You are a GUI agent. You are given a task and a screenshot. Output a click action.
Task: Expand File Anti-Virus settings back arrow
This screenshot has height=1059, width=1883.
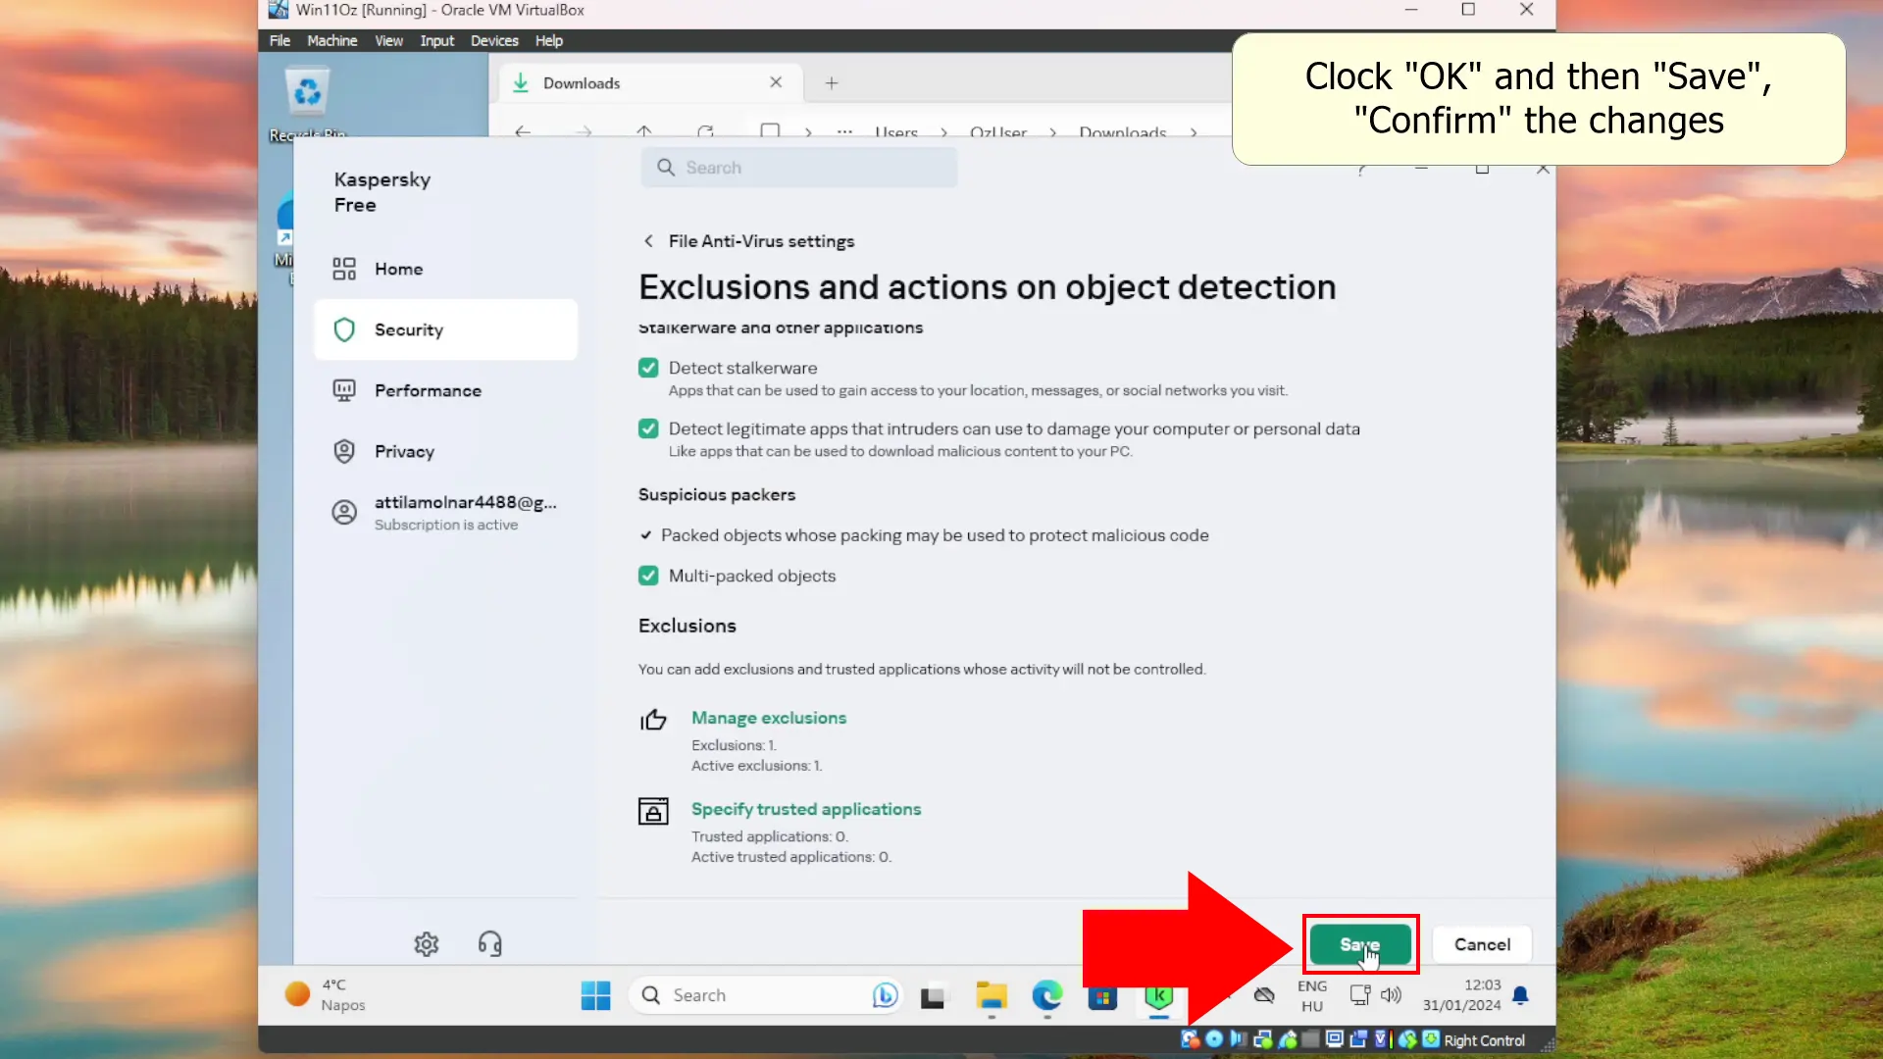(649, 240)
